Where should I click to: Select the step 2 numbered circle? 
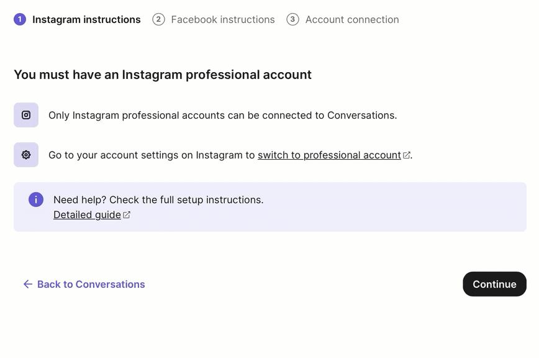point(158,19)
